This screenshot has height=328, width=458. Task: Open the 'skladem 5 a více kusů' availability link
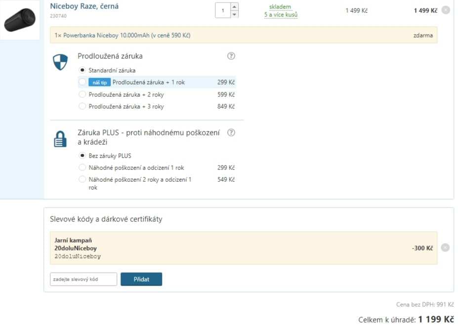[281, 10]
